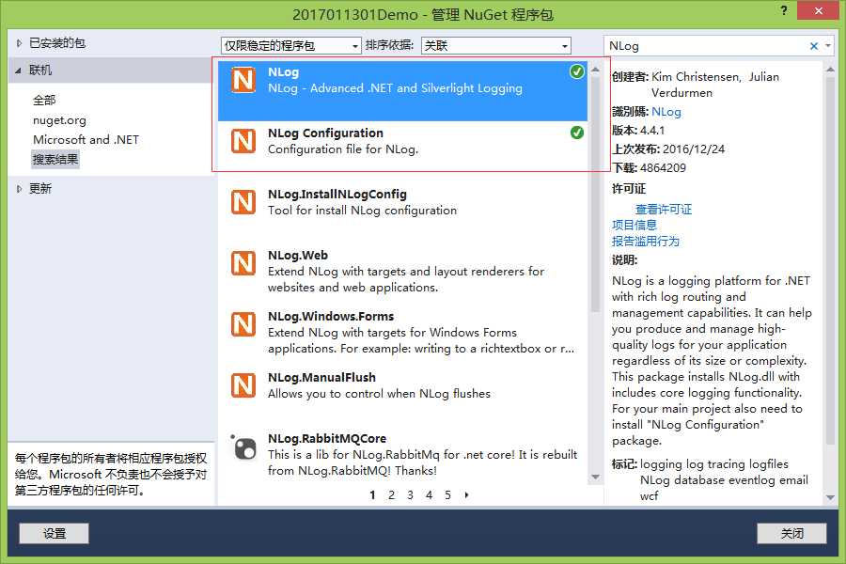
Task: Select the NLog.Windows.Forms package title
Action: [331, 316]
